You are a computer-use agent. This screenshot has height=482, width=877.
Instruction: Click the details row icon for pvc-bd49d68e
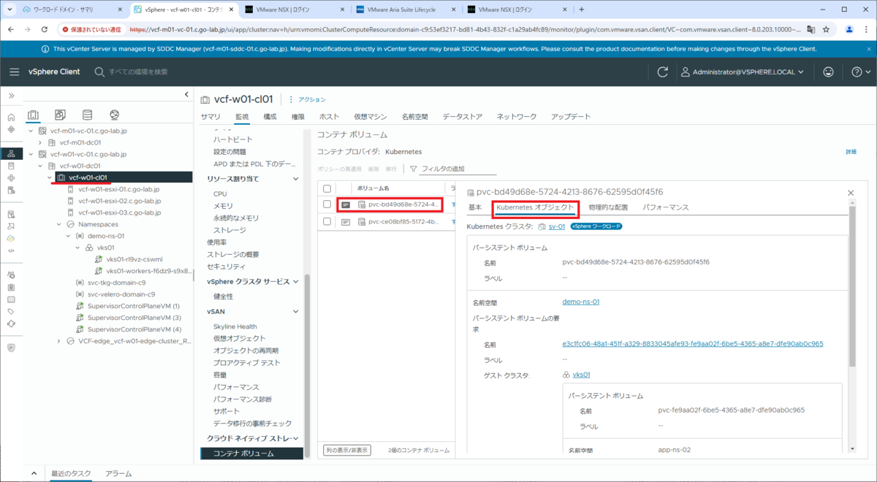click(x=347, y=204)
